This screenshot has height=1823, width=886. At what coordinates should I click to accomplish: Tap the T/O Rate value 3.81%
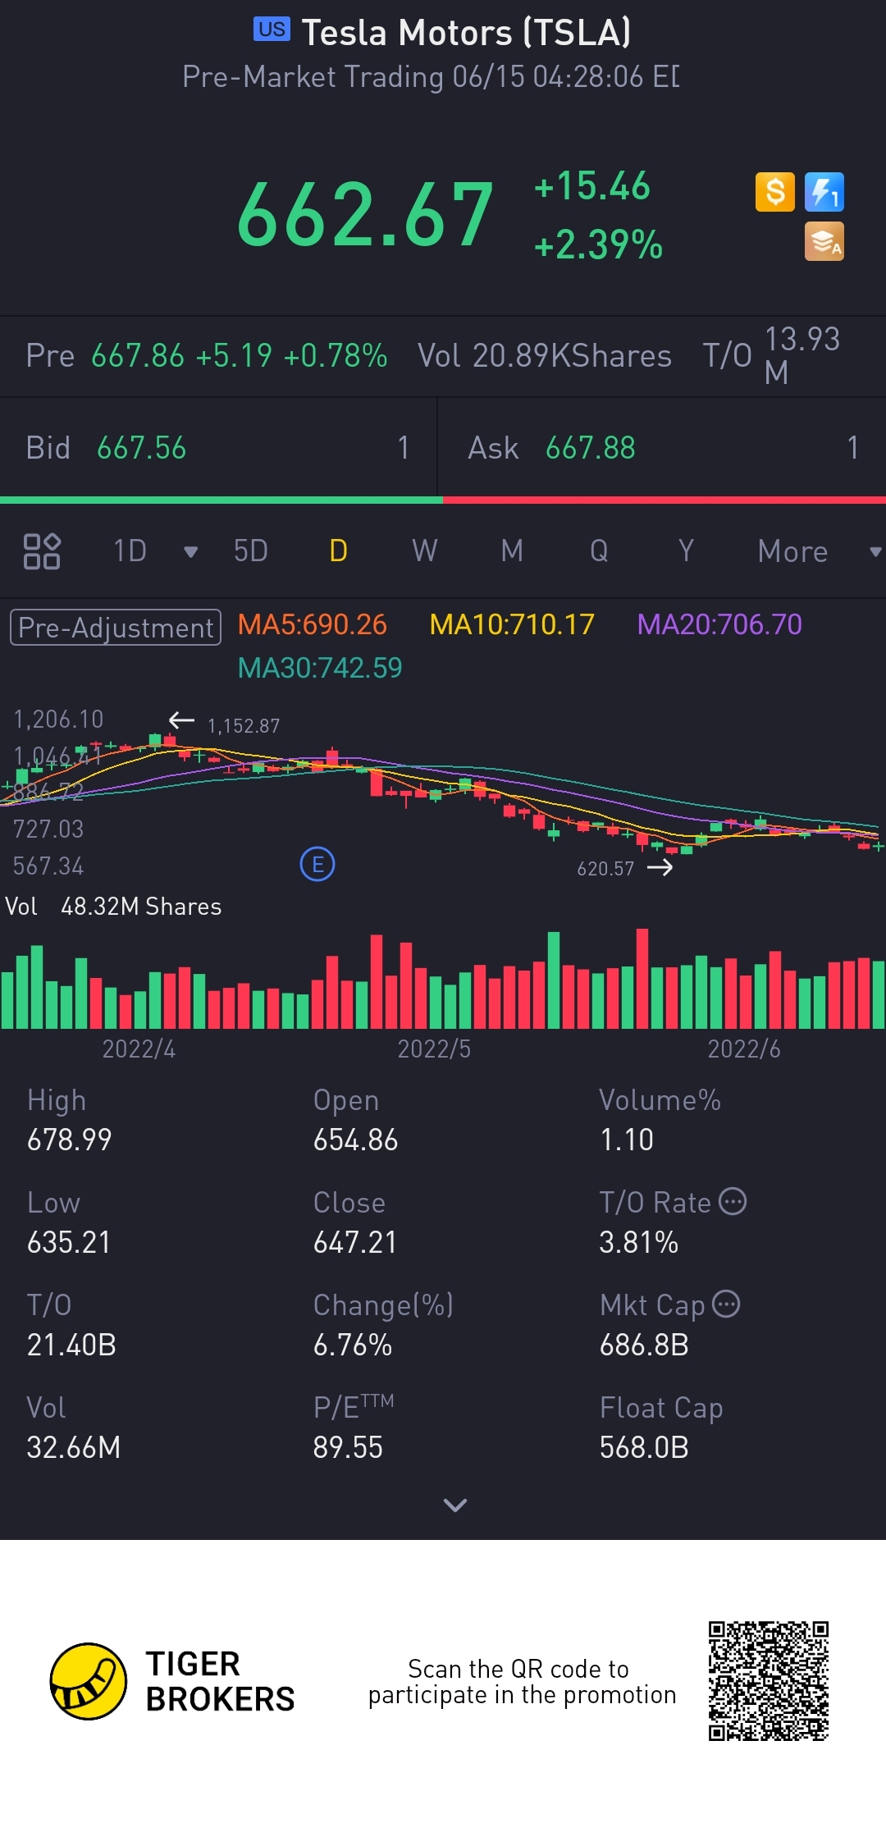(x=639, y=1242)
